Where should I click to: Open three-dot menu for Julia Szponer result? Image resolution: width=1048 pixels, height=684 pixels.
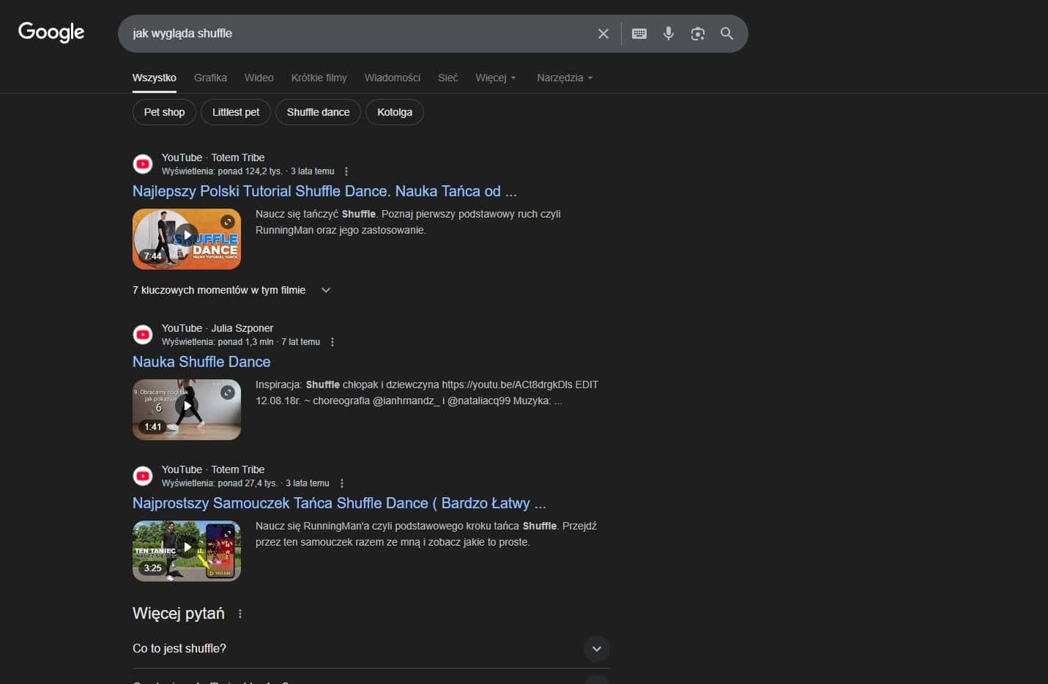tap(332, 342)
